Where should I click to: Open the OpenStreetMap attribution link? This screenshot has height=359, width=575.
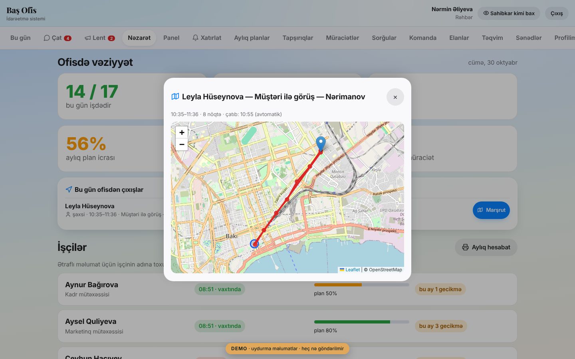tap(385, 270)
